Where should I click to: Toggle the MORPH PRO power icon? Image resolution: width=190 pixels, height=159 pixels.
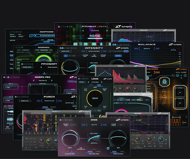click(4, 77)
